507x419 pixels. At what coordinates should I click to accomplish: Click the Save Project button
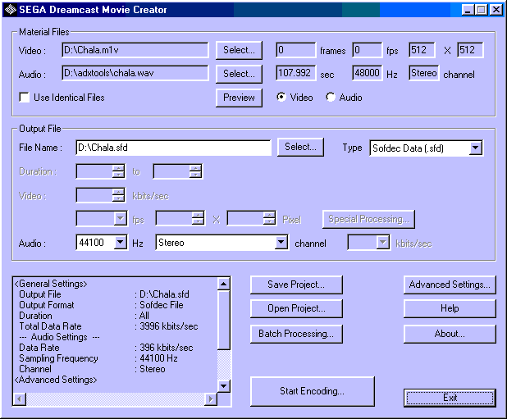pos(296,285)
